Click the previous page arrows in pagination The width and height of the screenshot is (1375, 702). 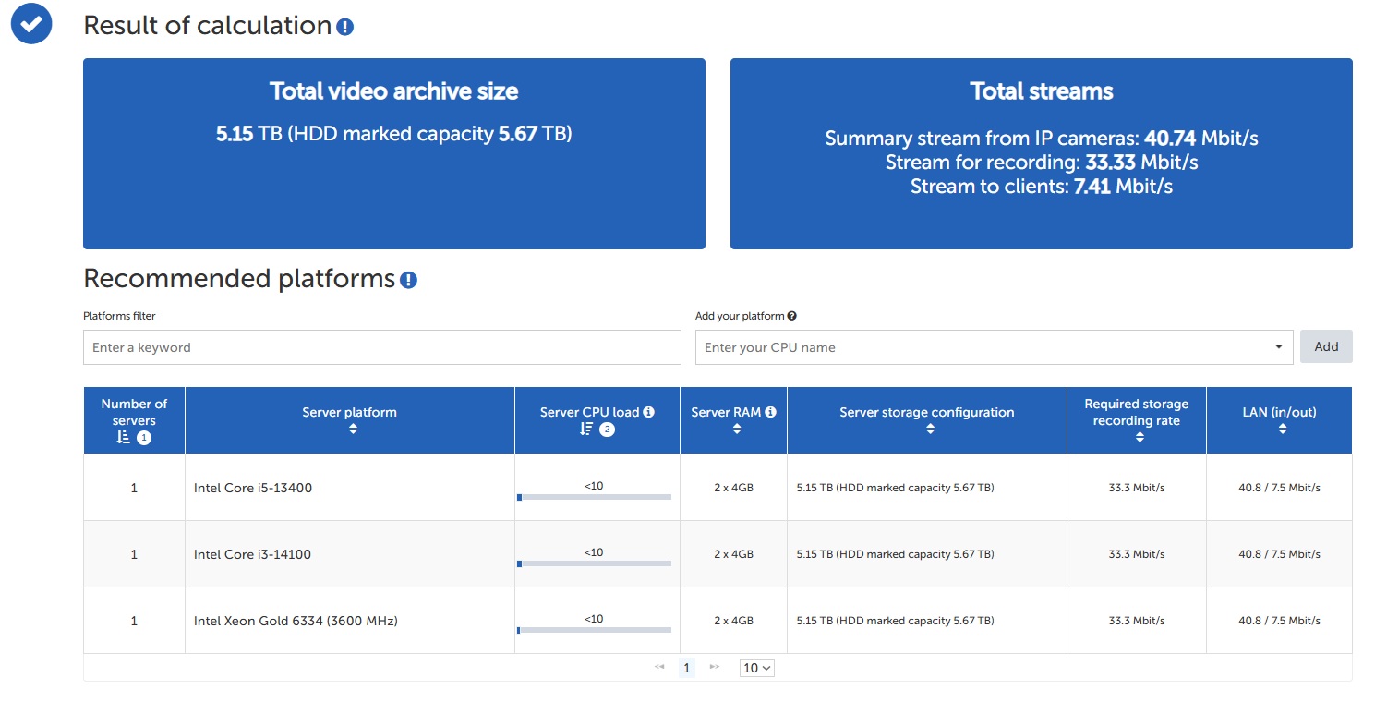click(x=659, y=667)
